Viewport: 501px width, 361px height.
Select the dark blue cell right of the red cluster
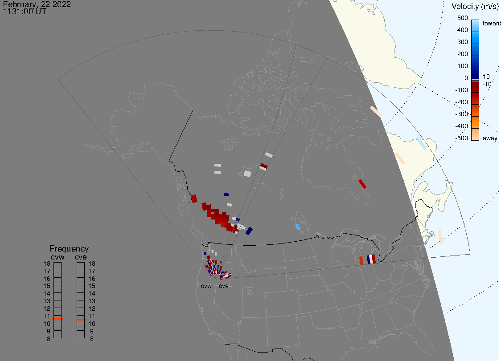tap(249, 231)
